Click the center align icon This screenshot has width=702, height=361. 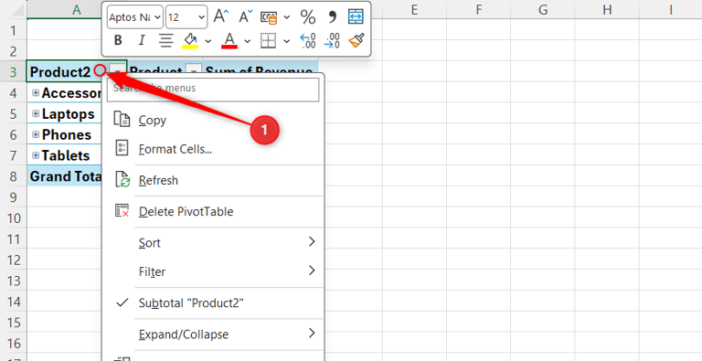(x=165, y=41)
